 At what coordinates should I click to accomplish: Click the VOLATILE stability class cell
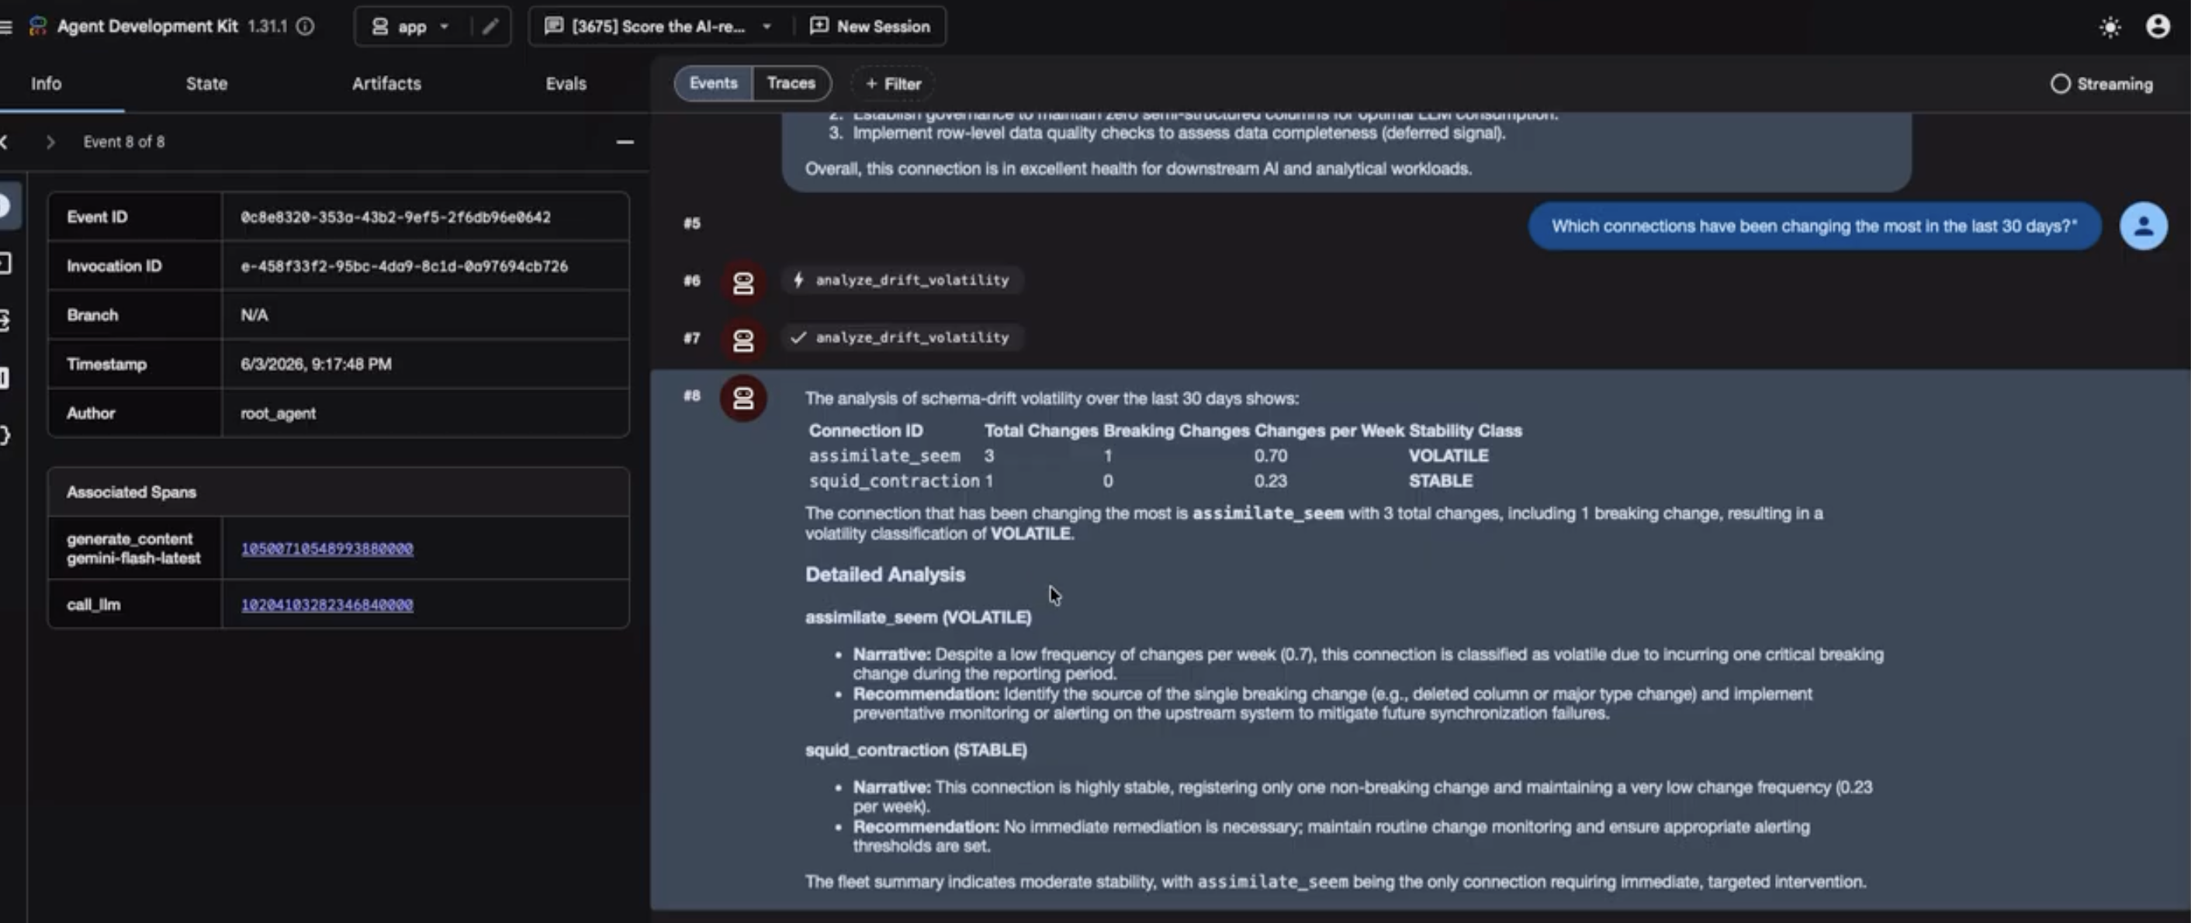point(1448,456)
